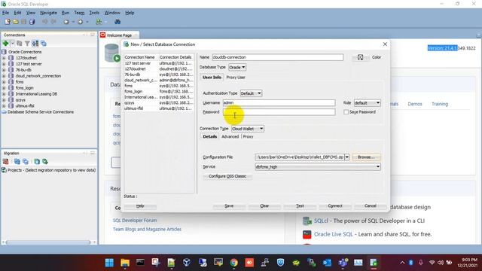The height and width of the screenshot is (271, 482).
Task: Switch to the Proxy User tab
Action: pos(236,78)
